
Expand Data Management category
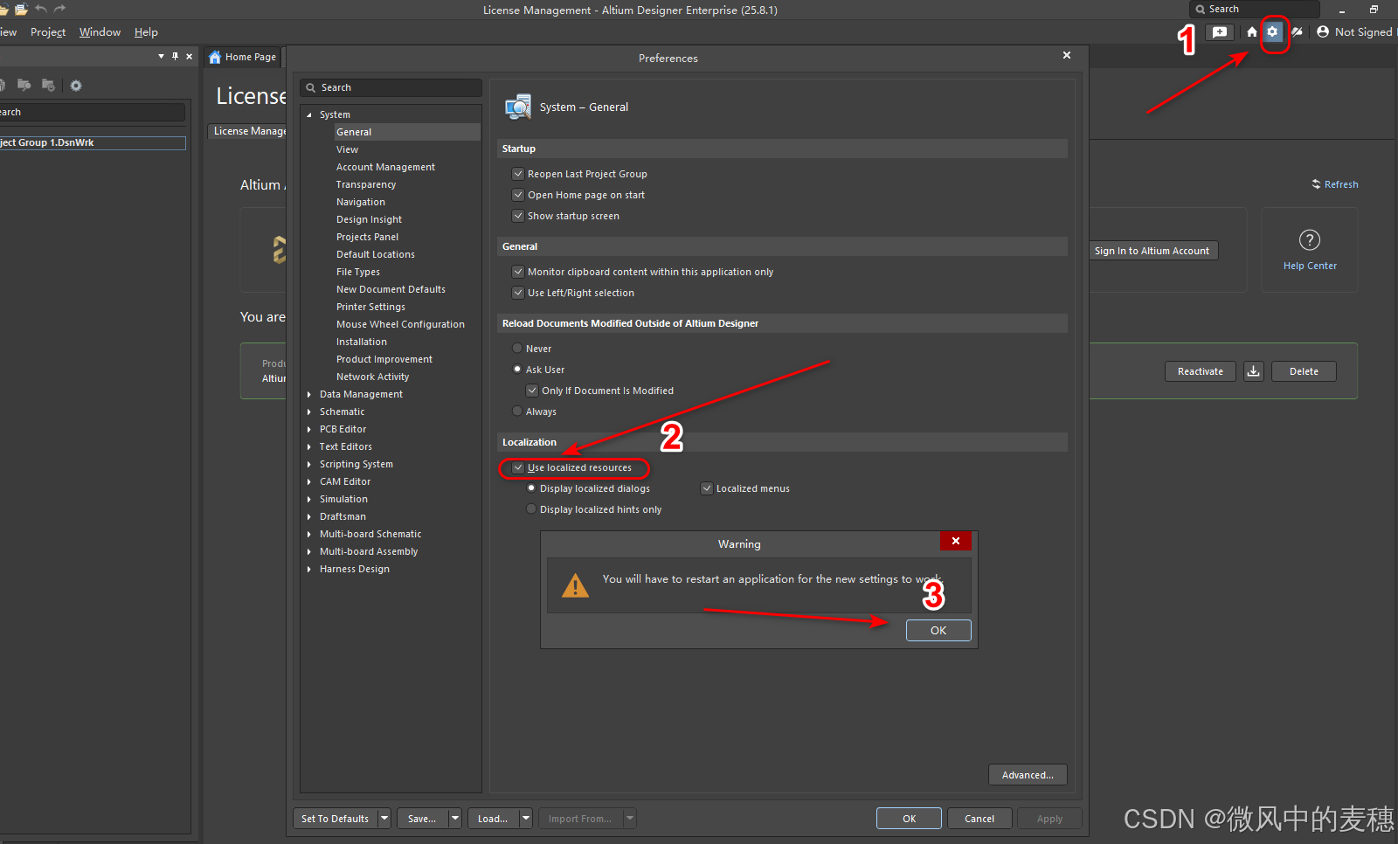(x=308, y=394)
